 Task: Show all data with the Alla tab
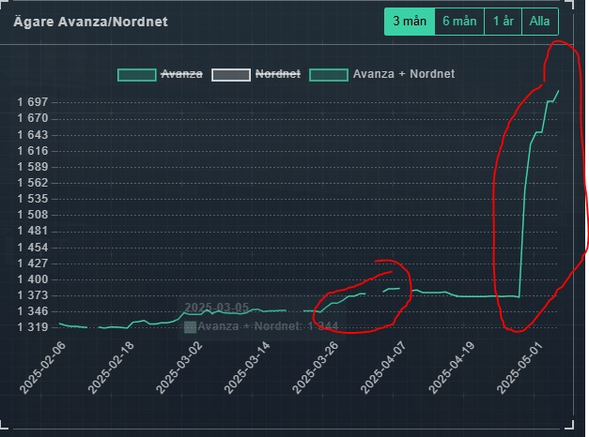(x=540, y=22)
